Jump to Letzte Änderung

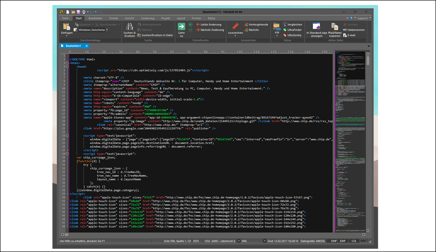click(208, 24)
